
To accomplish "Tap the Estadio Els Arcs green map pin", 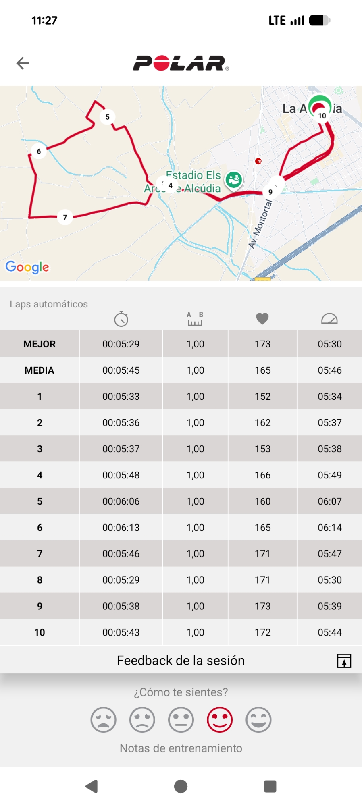I will pyautogui.click(x=234, y=179).
